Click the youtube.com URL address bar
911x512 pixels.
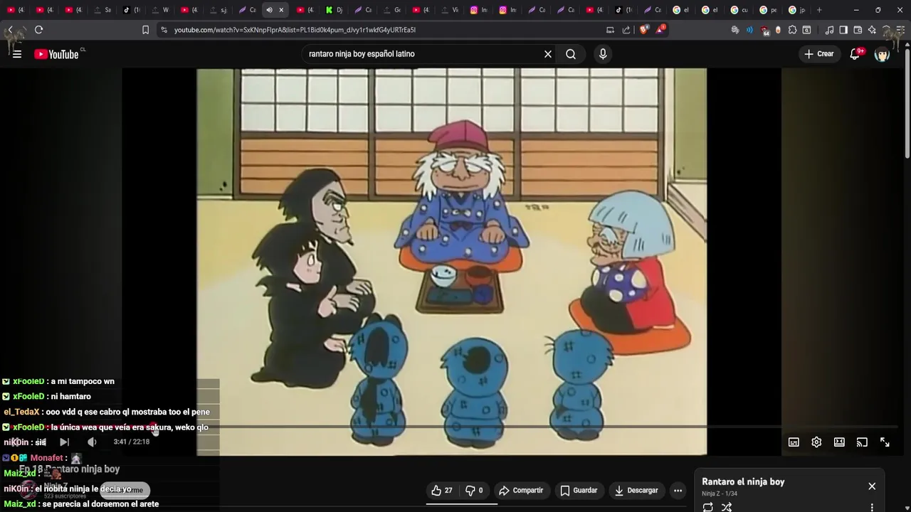pos(295,30)
